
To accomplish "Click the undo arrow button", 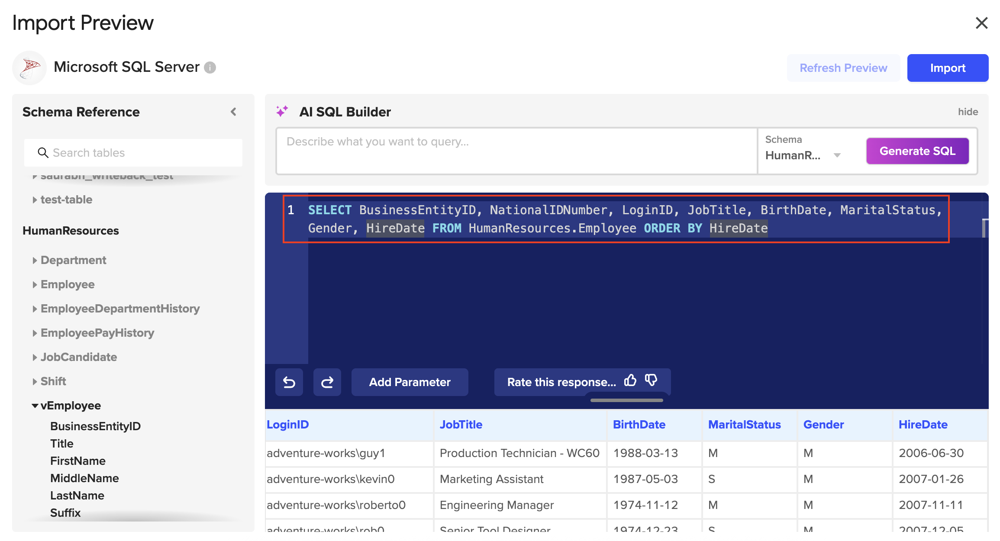I will click(289, 382).
